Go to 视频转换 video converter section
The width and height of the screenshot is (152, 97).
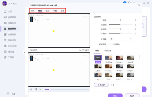pyautogui.click(x=10, y=17)
